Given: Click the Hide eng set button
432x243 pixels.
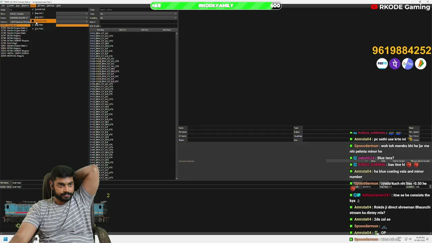Looking at the screenshot, I should [383, 161].
